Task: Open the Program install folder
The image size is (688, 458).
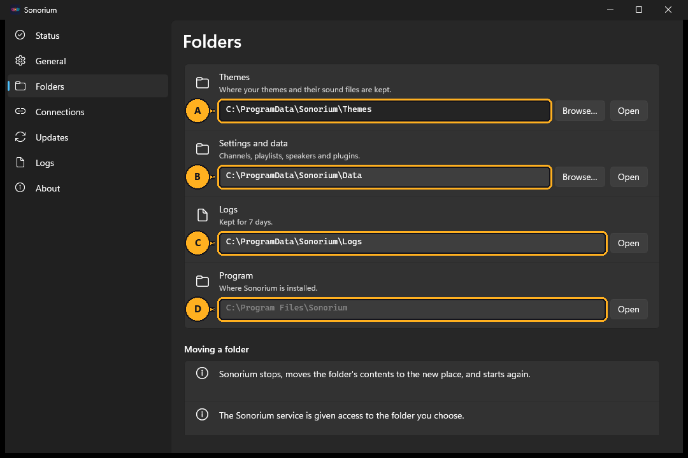Action: click(x=628, y=309)
